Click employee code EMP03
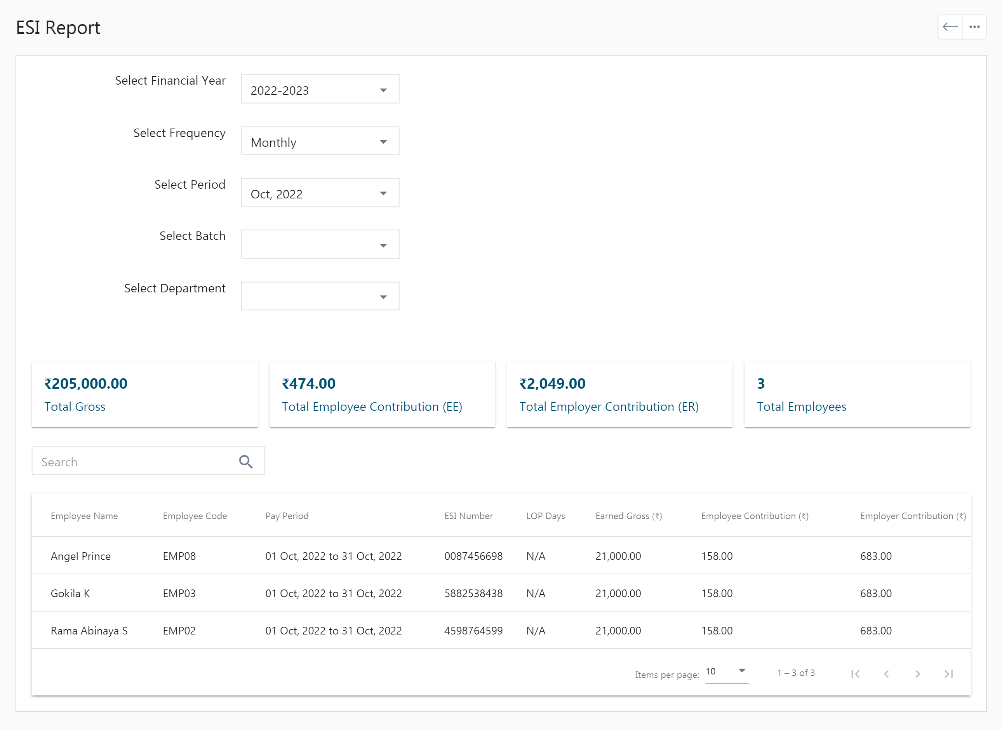This screenshot has height=730, width=1002. tap(179, 593)
